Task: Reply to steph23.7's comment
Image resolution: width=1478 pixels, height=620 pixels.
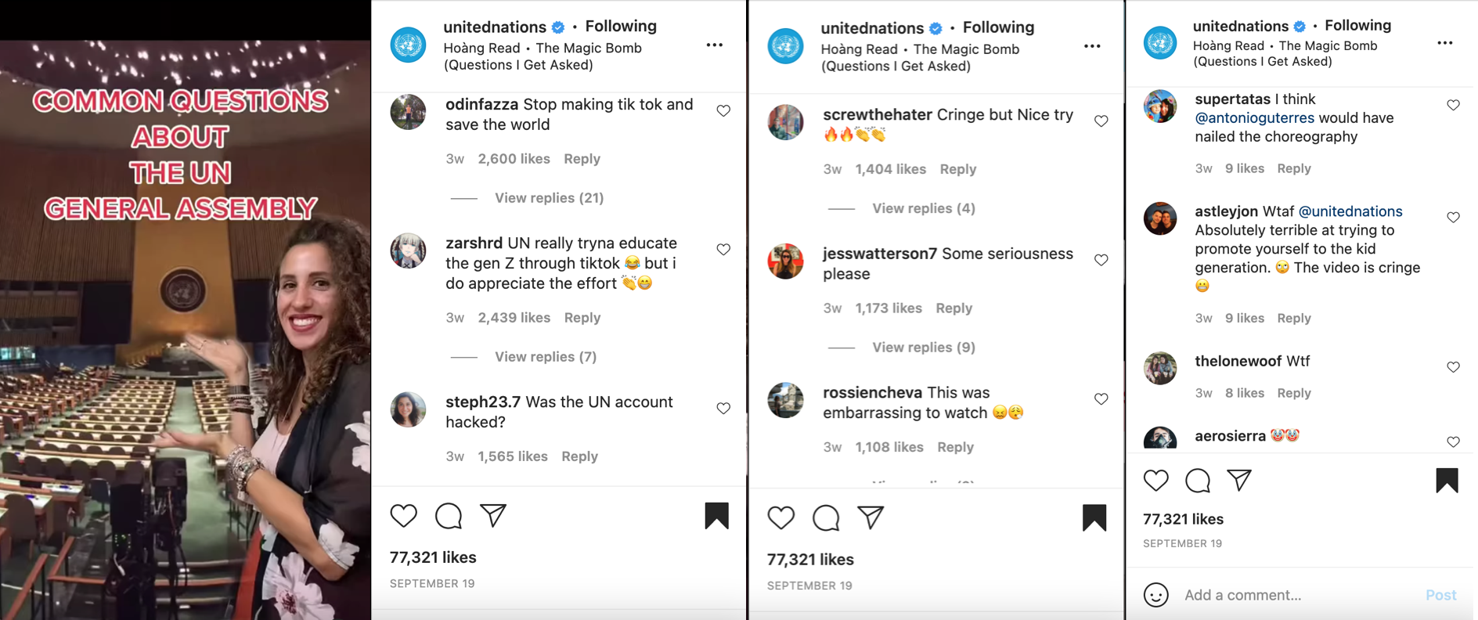Action: pos(579,456)
